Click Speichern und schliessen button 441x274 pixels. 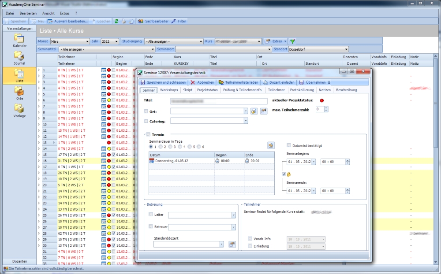pyautogui.click(x=164, y=82)
